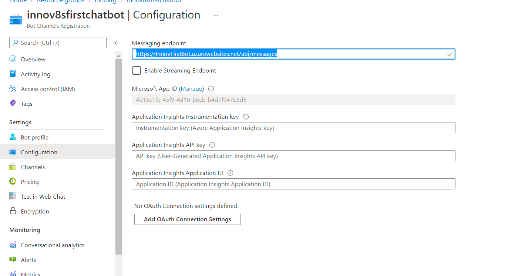
Task: Show info for Microsoft App ID
Action: (211, 89)
